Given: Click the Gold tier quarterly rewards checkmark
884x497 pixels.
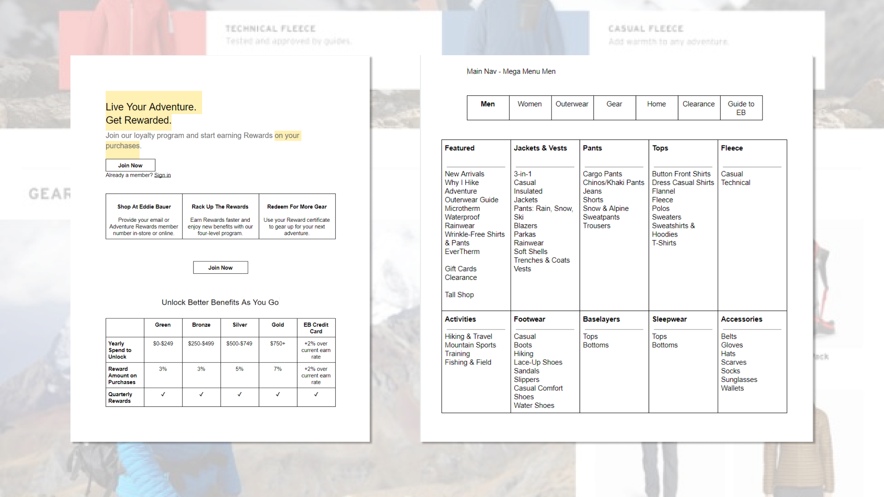Looking at the screenshot, I should coord(278,394).
